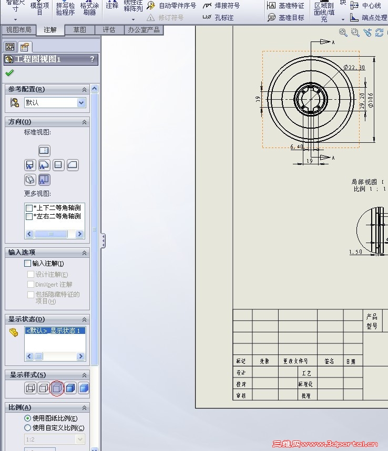Switch to 评估 tab

point(109,29)
